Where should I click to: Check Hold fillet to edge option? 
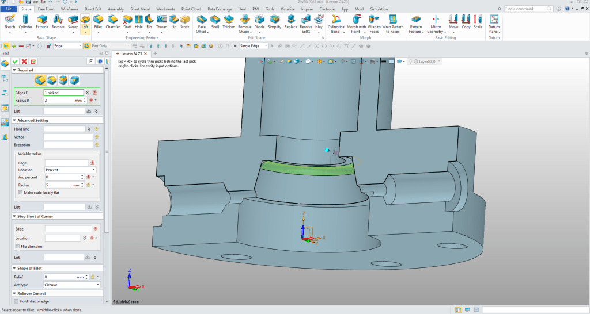(x=17, y=301)
